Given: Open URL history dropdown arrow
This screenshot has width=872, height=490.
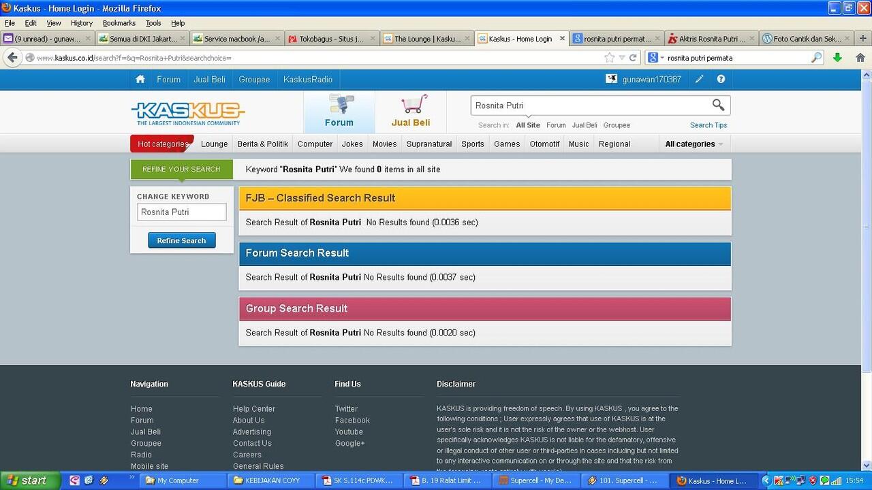Looking at the screenshot, I should point(621,58).
